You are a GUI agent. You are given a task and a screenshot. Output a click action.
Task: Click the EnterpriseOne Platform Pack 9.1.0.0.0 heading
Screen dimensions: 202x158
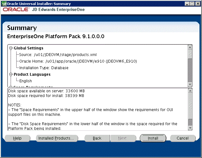tap(56, 36)
